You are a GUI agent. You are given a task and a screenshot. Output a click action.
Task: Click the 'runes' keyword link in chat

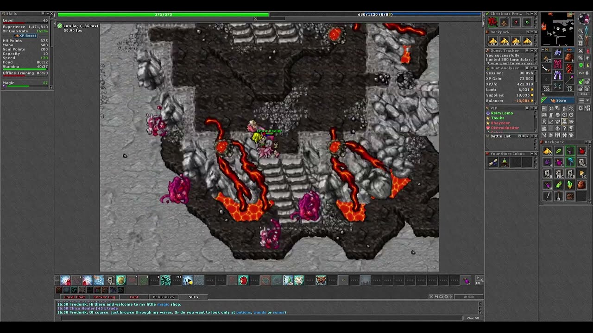[278, 312]
